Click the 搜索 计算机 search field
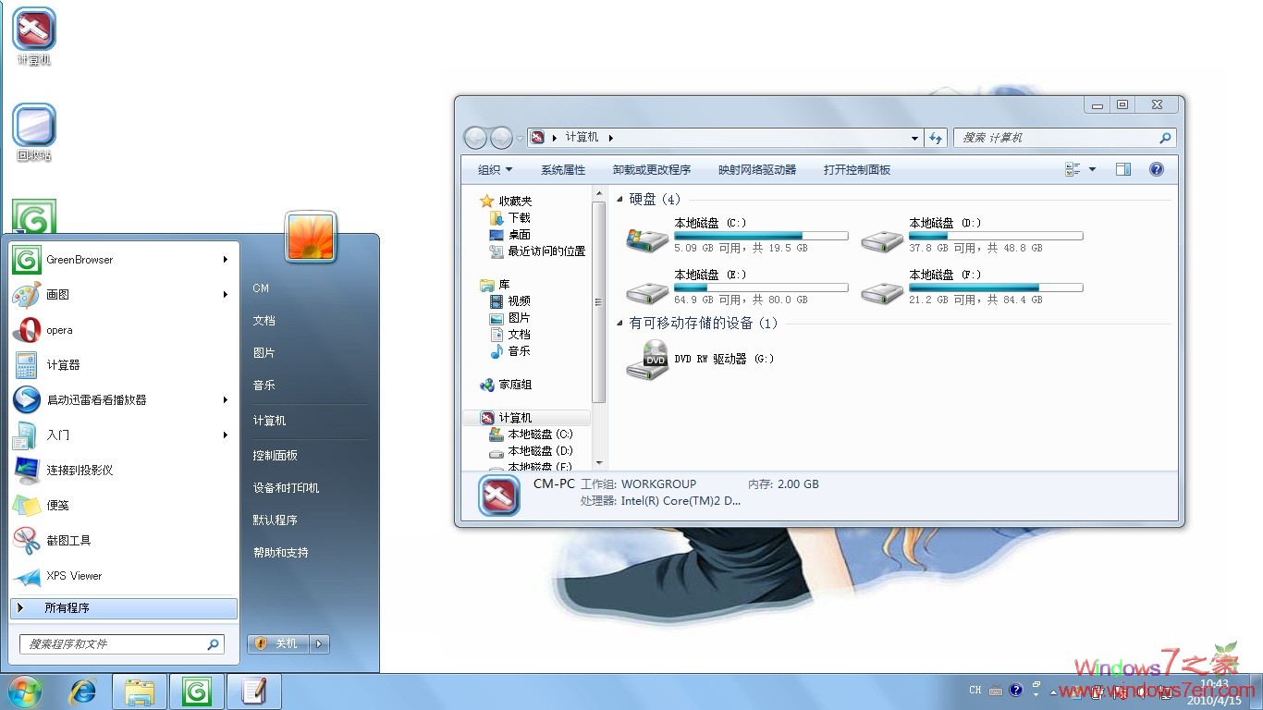The width and height of the screenshot is (1263, 710). [1064, 138]
